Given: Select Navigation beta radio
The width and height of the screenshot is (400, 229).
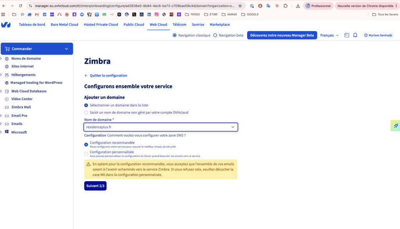Looking at the screenshot, I should coord(215,35).
